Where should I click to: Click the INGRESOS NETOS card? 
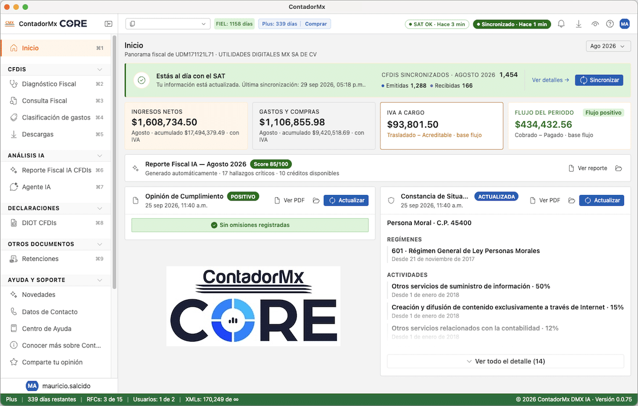[x=186, y=126]
